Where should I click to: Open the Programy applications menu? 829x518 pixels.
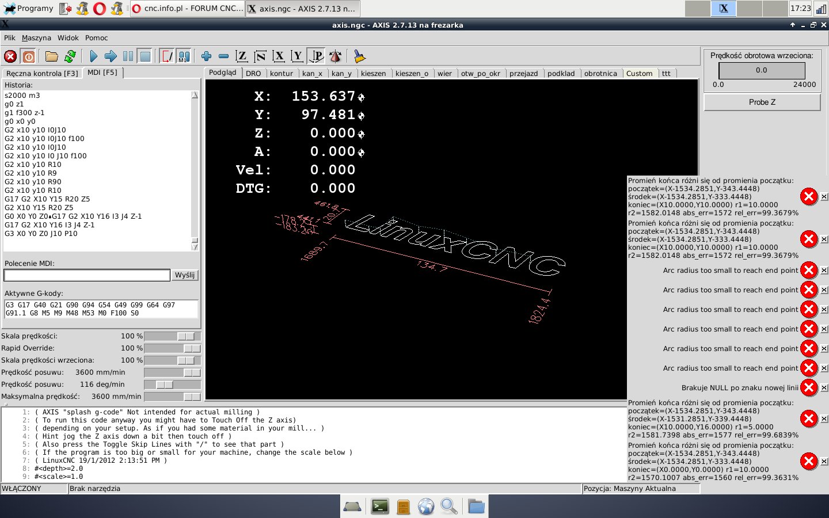pyautogui.click(x=29, y=9)
